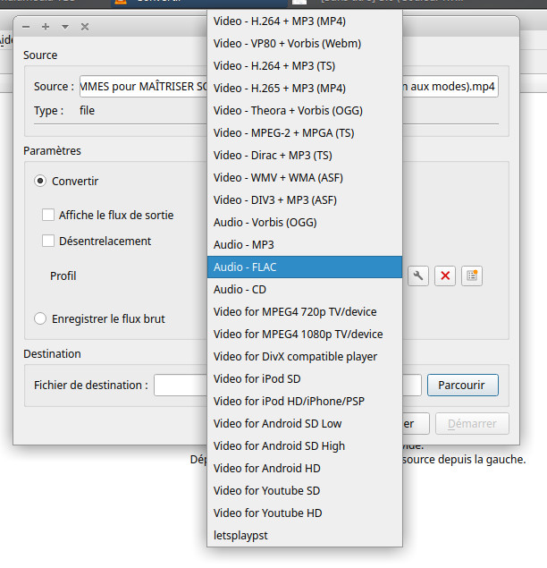Select the Convertir radio button
The width and height of the screenshot is (547, 568).
click(40, 181)
